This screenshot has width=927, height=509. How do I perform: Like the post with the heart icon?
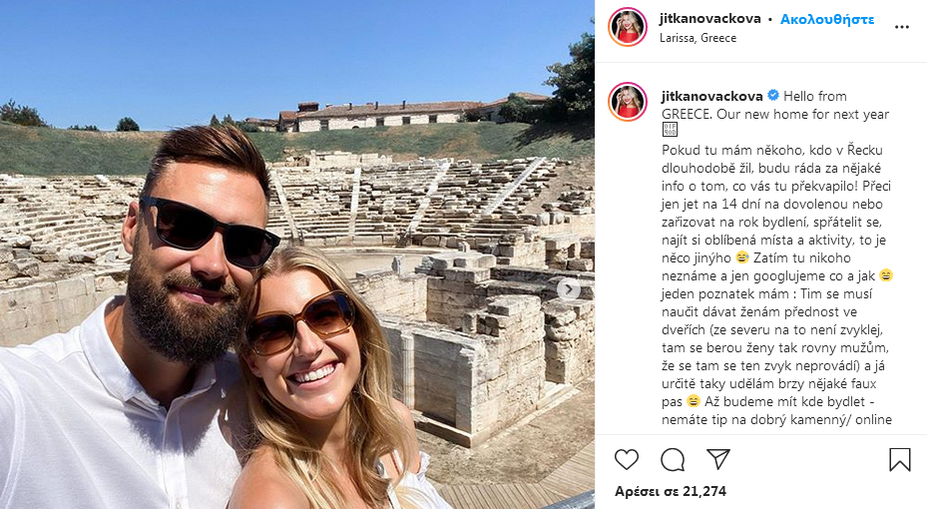(627, 459)
